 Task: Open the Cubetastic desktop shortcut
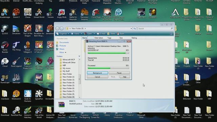point(153,13)
